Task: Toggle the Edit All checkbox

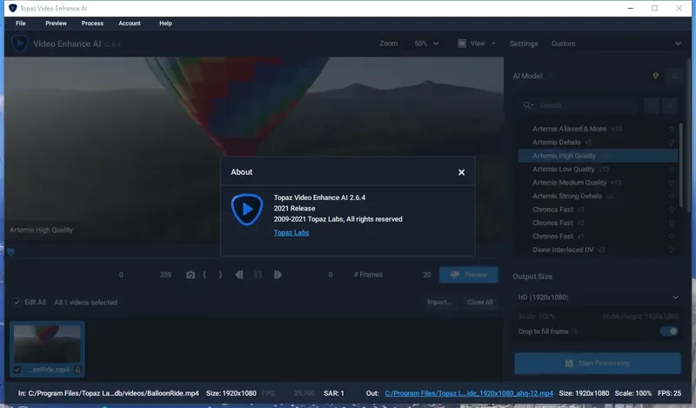Action: point(17,303)
